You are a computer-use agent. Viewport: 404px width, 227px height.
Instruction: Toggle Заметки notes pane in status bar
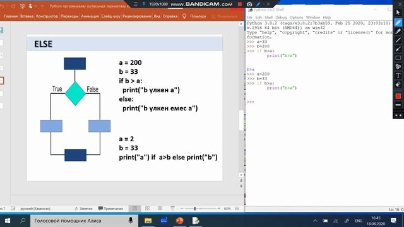pyautogui.click(x=83, y=209)
